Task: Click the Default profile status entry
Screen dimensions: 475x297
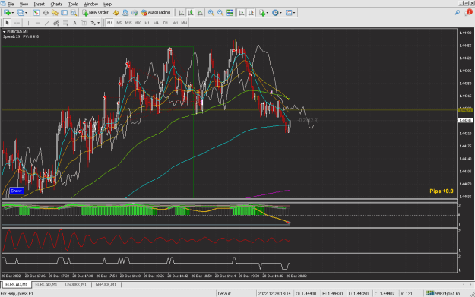Action: pyautogui.click(x=224, y=294)
